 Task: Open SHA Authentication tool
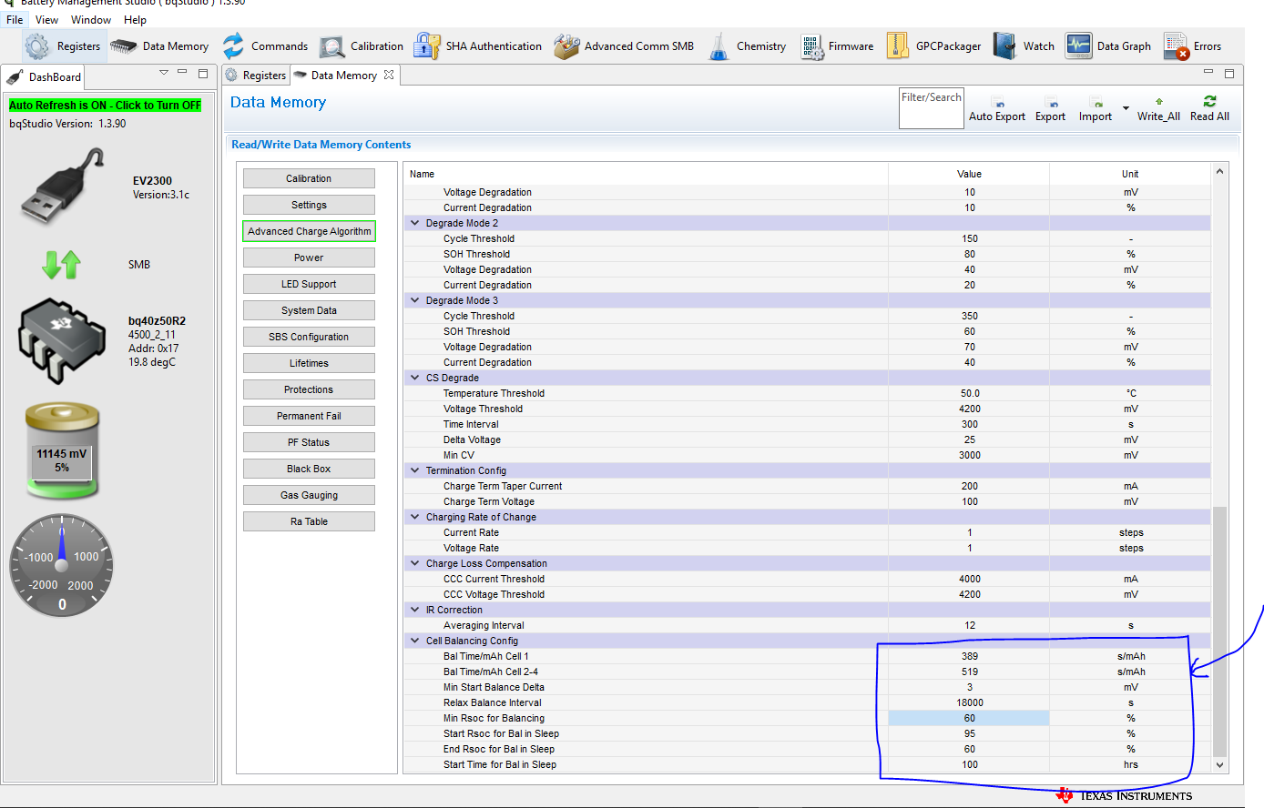pyautogui.click(x=427, y=46)
